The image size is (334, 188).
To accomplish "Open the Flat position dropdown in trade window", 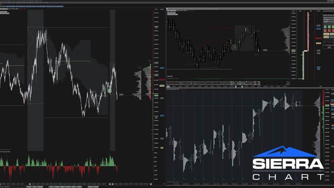I will pos(329,18).
